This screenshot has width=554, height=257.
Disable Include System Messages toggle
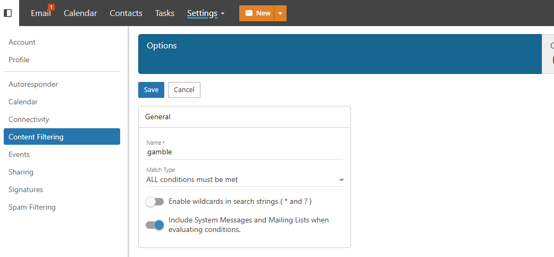click(x=155, y=225)
